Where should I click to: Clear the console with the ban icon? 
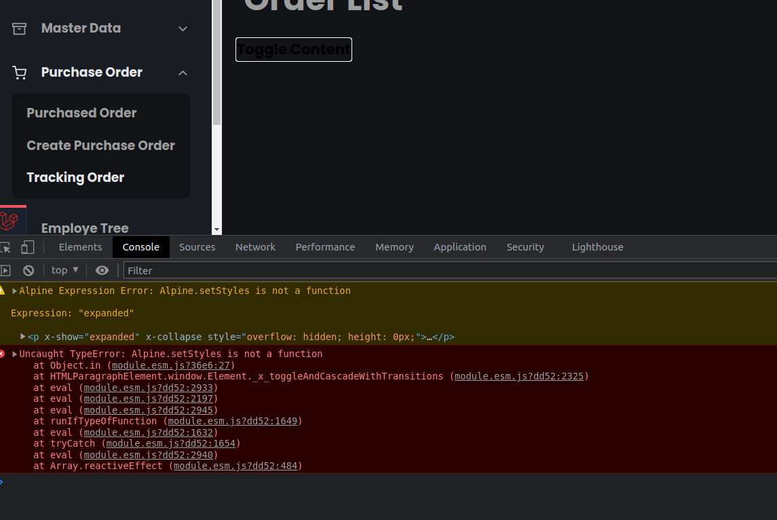(29, 271)
